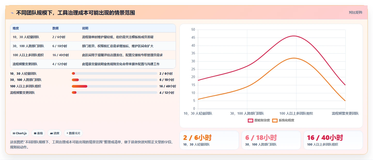
Task: Click the 维度 column header
Action: pyautogui.click(x=16, y=28)
